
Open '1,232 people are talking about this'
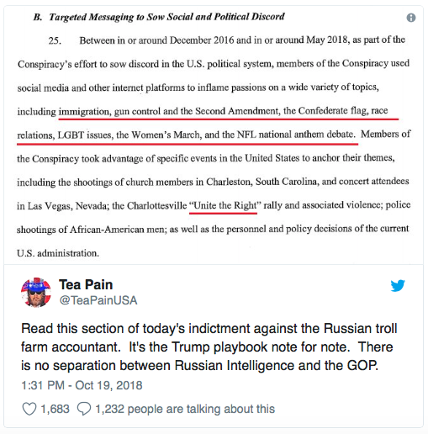[185, 409]
